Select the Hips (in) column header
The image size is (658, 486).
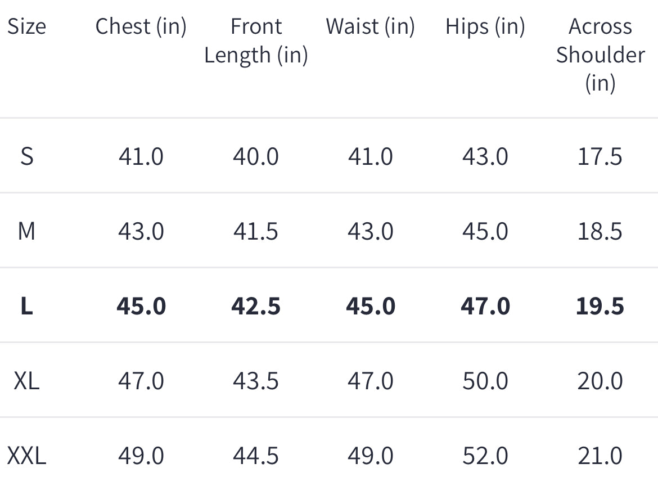485,26
